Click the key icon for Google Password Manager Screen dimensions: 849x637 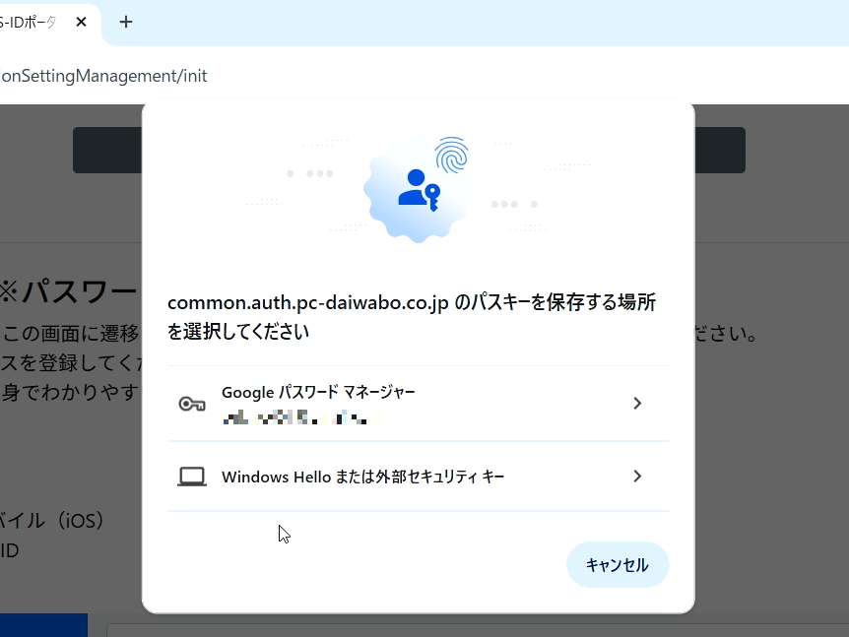191,404
